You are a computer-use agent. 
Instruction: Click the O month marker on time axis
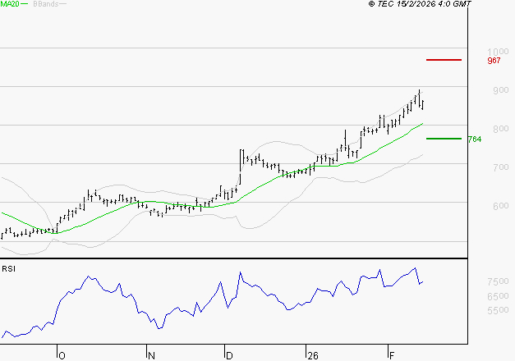[x=62, y=356]
